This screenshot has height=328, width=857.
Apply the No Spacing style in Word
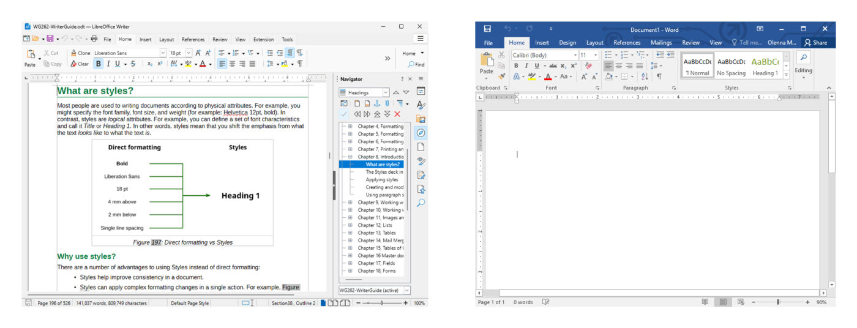pyautogui.click(x=731, y=66)
